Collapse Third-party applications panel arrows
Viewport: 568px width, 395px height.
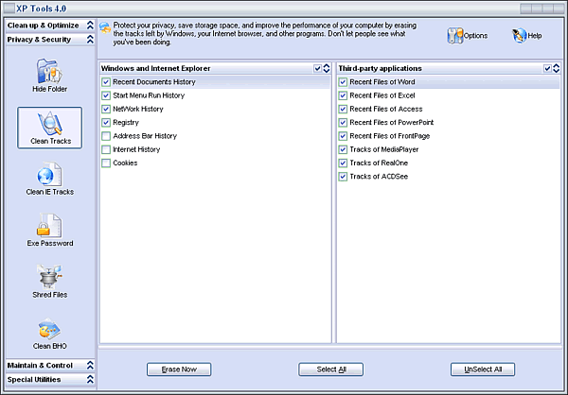click(556, 68)
